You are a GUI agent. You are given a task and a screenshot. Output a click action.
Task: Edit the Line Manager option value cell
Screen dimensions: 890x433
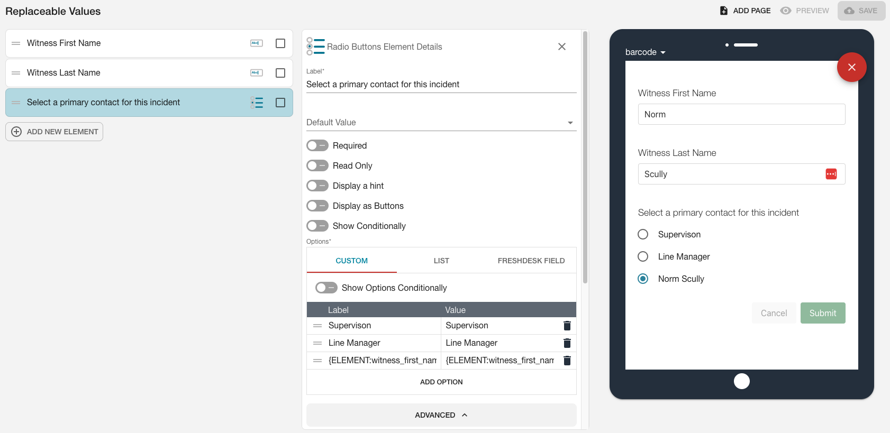501,343
